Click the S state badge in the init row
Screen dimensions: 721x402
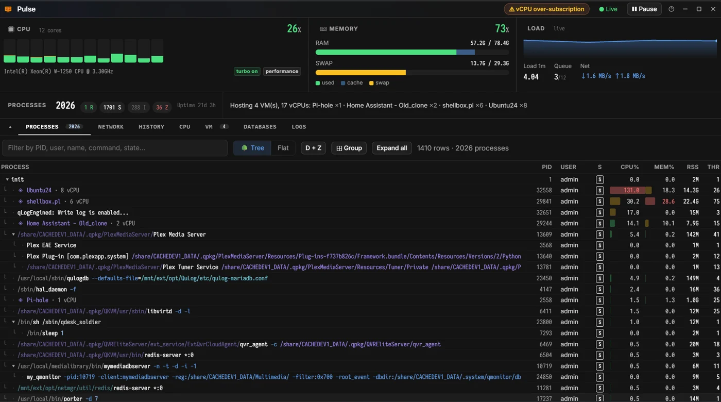[x=599, y=179]
